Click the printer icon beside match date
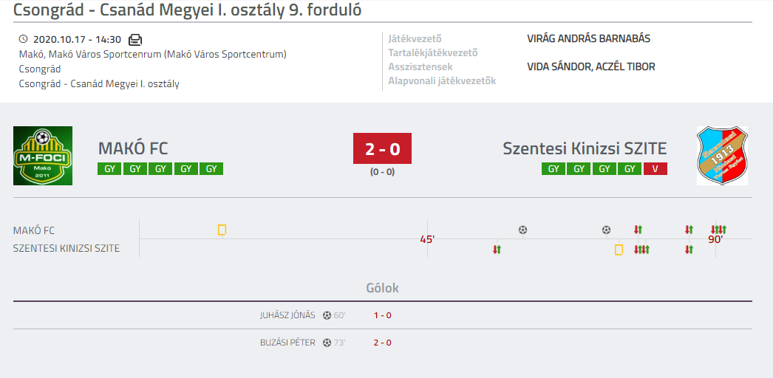The image size is (773, 378). coord(135,39)
